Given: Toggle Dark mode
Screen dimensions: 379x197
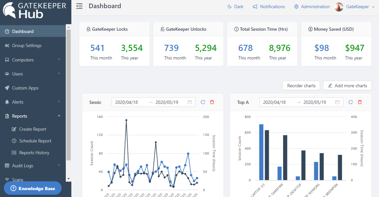Looking at the screenshot, I should click(235, 7).
